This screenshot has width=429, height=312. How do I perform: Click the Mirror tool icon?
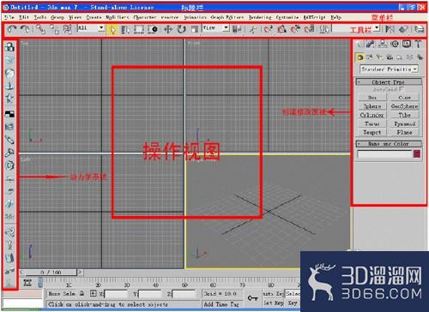pyautogui.click(x=390, y=29)
